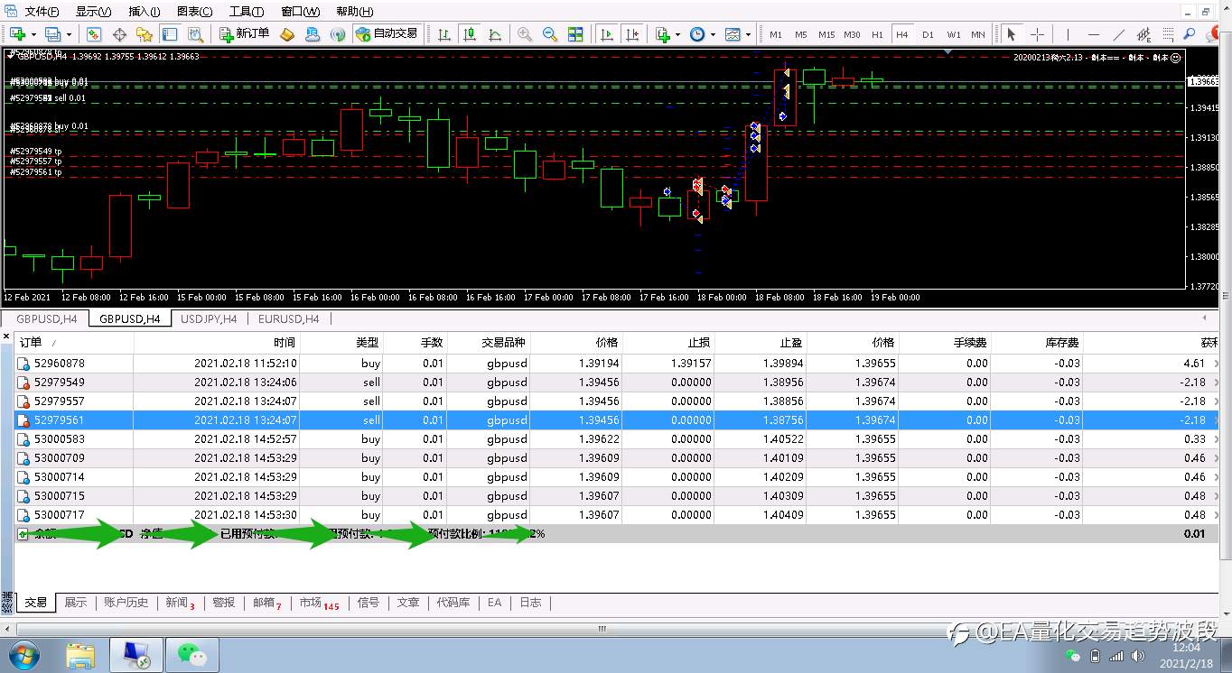Toggle chart shift icon
This screenshot has height=673, width=1232.
(632, 34)
